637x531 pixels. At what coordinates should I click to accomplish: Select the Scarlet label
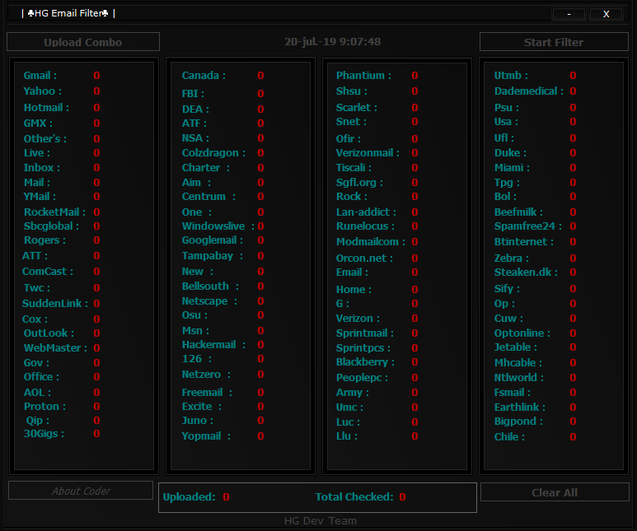tap(356, 108)
